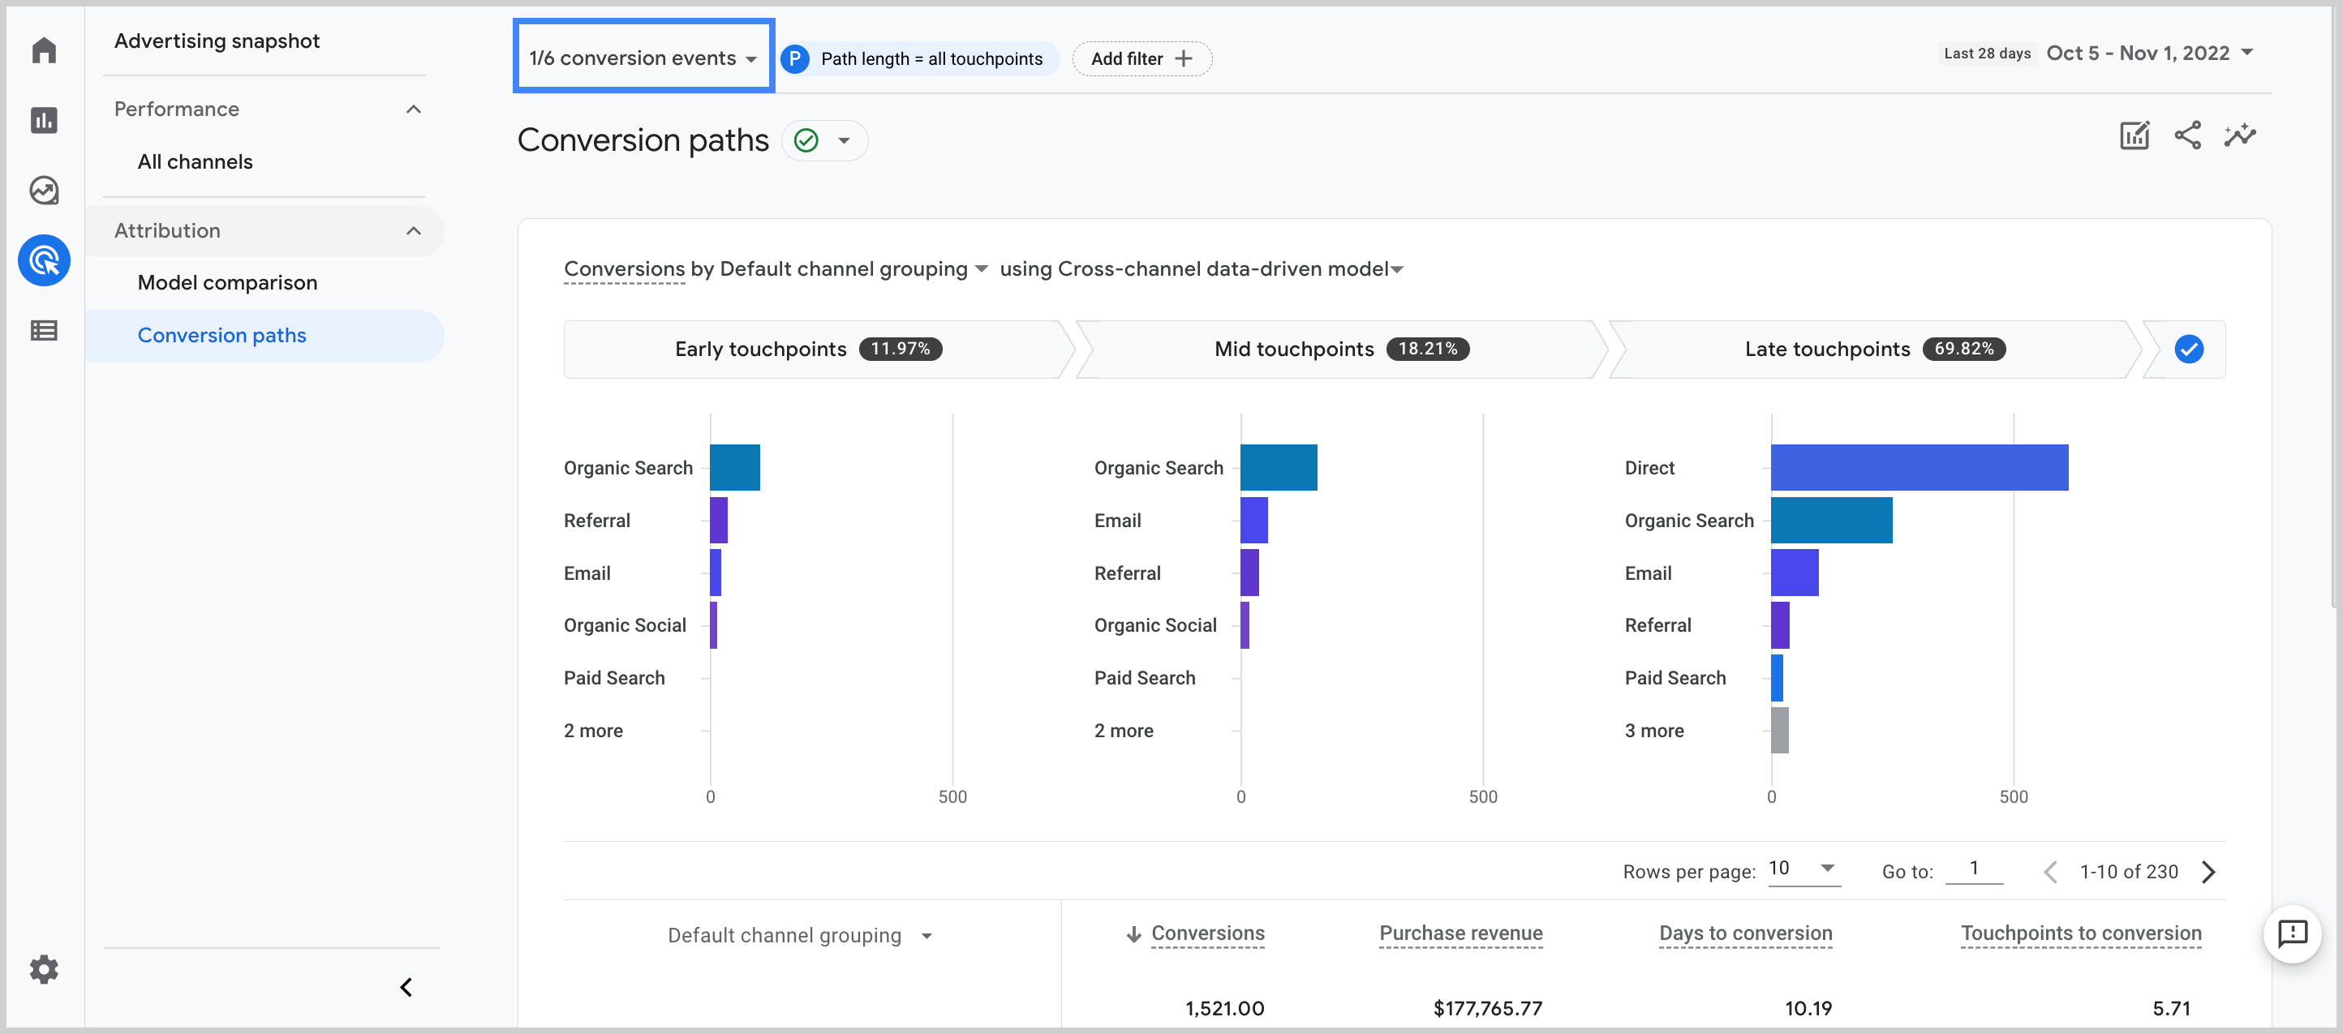Sort by Touchpoints to conversion column
2343x1034 pixels.
click(x=2081, y=934)
